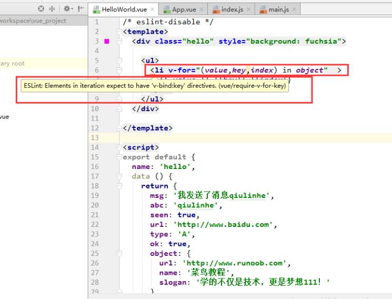392x299 pixels.
Task: Click the ESLint require-v-for-key tooltip
Action: point(155,86)
